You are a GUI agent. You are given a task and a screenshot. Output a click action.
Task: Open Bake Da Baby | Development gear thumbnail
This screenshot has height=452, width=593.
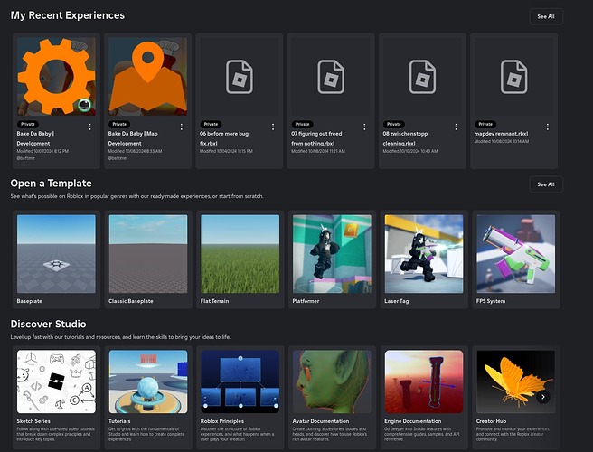[x=56, y=76]
